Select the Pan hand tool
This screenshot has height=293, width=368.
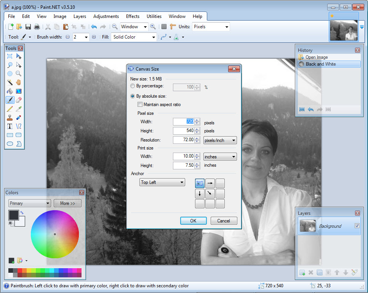tap(19, 82)
